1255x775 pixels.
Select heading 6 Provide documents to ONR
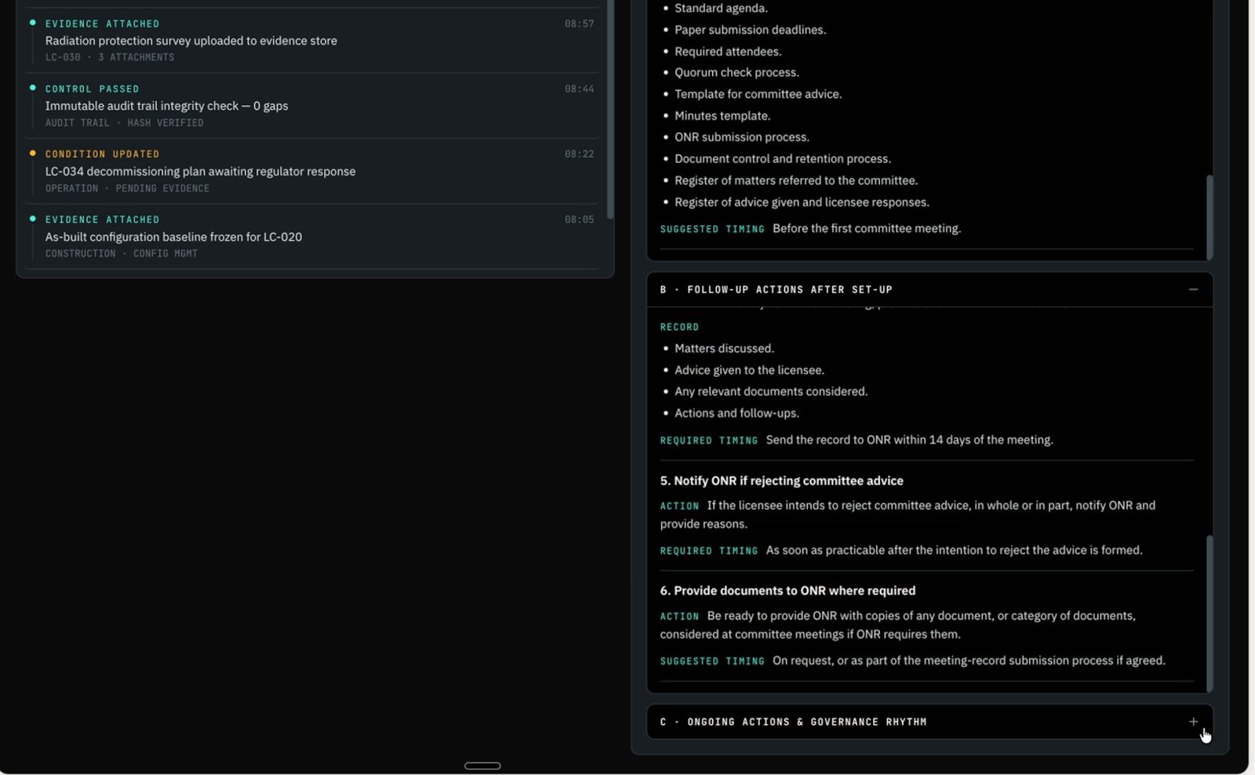coord(788,590)
